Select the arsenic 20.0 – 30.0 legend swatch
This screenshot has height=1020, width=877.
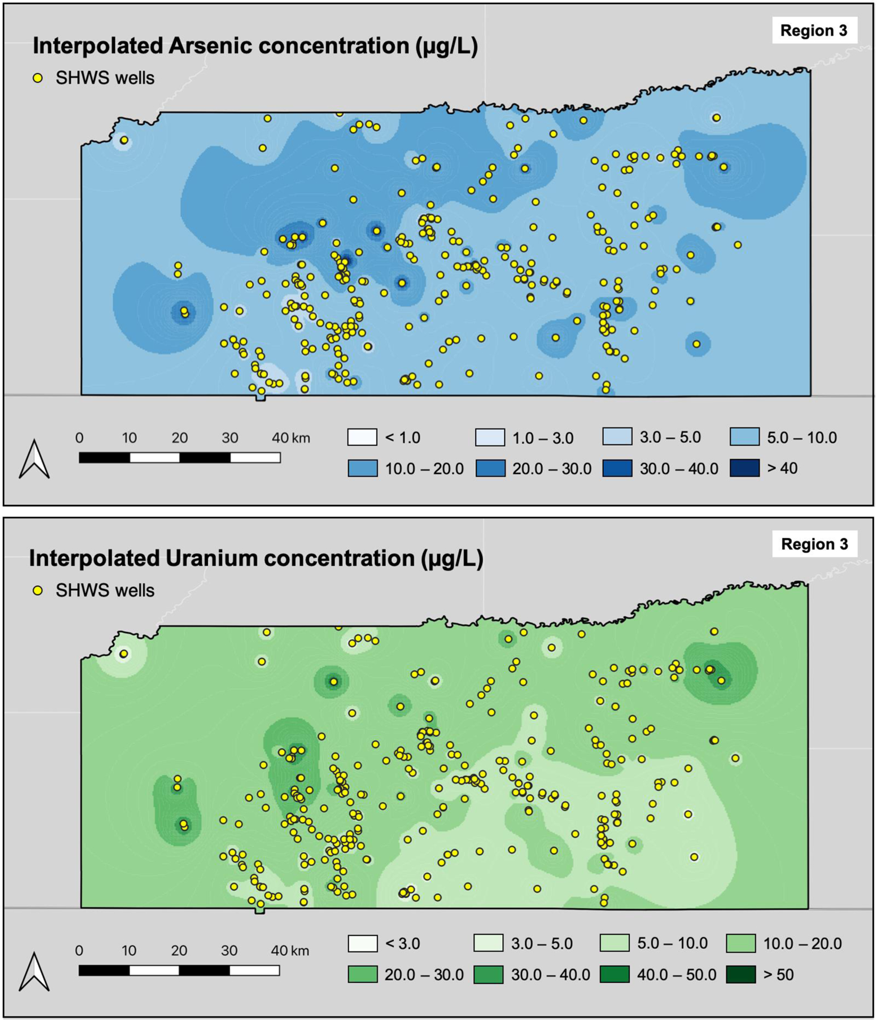(x=490, y=468)
